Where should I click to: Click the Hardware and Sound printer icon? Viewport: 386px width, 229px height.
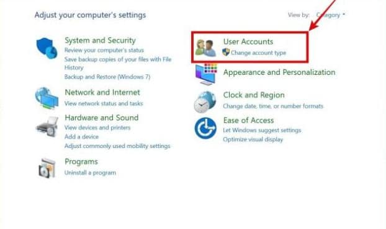pos(47,127)
